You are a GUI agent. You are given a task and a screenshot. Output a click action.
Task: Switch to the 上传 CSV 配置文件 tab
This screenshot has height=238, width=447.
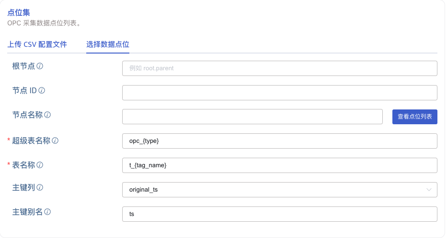coord(37,44)
